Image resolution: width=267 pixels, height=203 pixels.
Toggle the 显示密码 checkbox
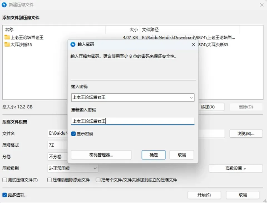pos(73,134)
